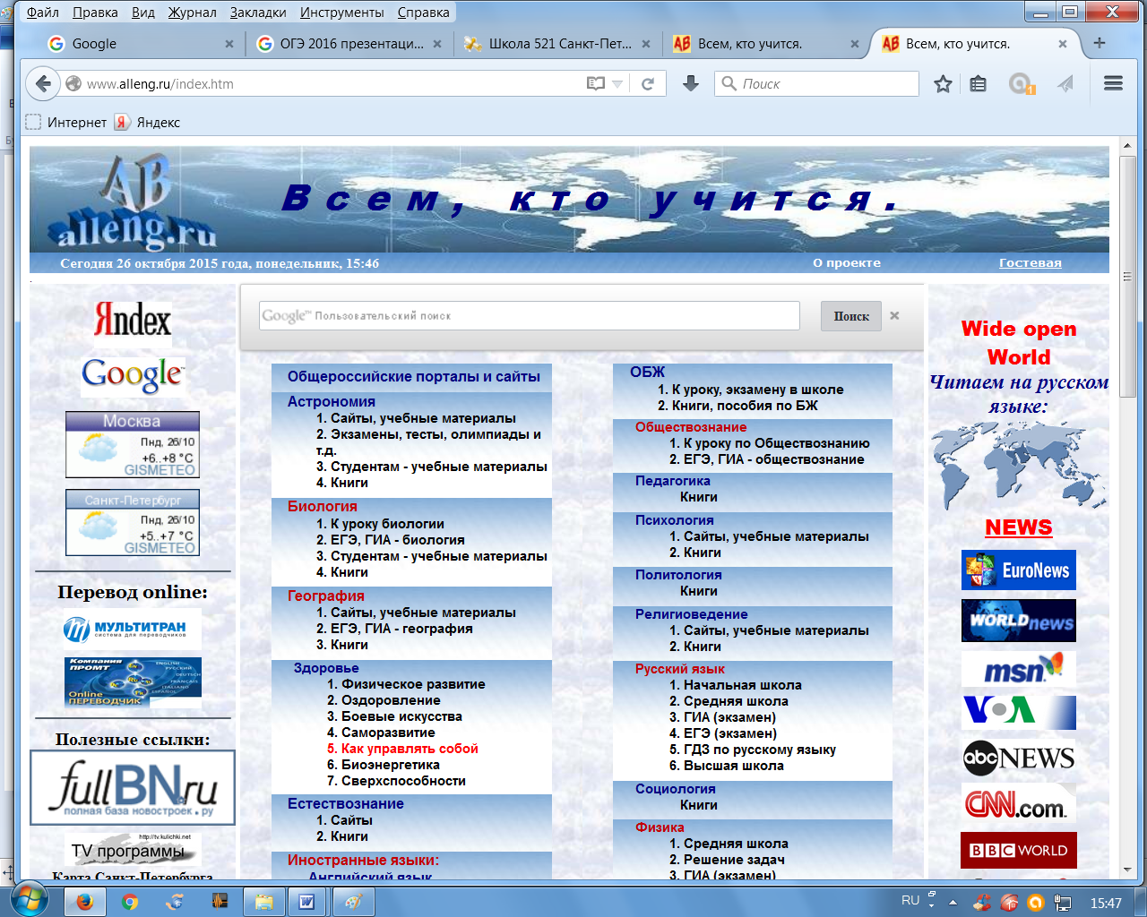
Task: Open new tab plus button
Action: point(1100,43)
